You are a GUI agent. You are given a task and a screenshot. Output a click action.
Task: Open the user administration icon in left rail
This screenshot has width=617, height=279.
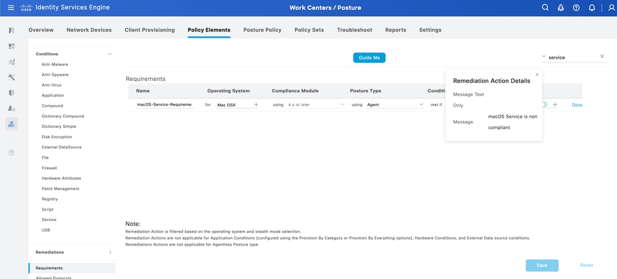pyautogui.click(x=11, y=109)
